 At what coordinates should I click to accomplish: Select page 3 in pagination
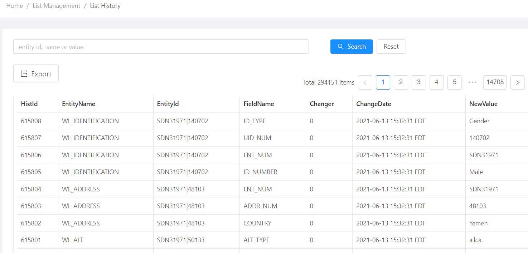(x=419, y=82)
